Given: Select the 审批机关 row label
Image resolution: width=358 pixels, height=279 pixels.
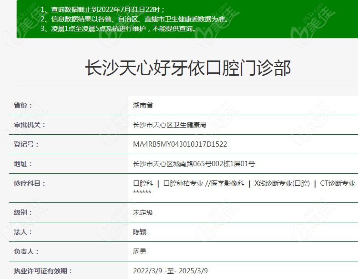Looking at the screenshot, I should coord(30,125).
